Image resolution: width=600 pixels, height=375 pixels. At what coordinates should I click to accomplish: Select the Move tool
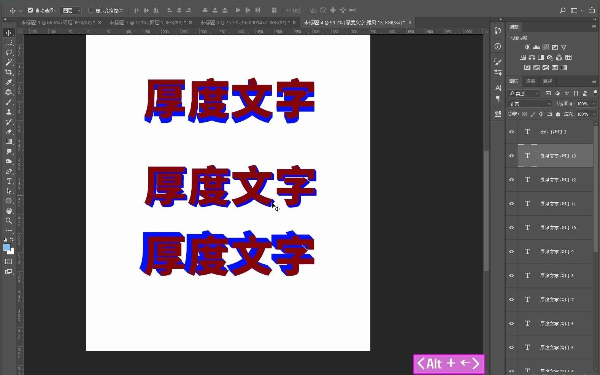click(9, 33)
